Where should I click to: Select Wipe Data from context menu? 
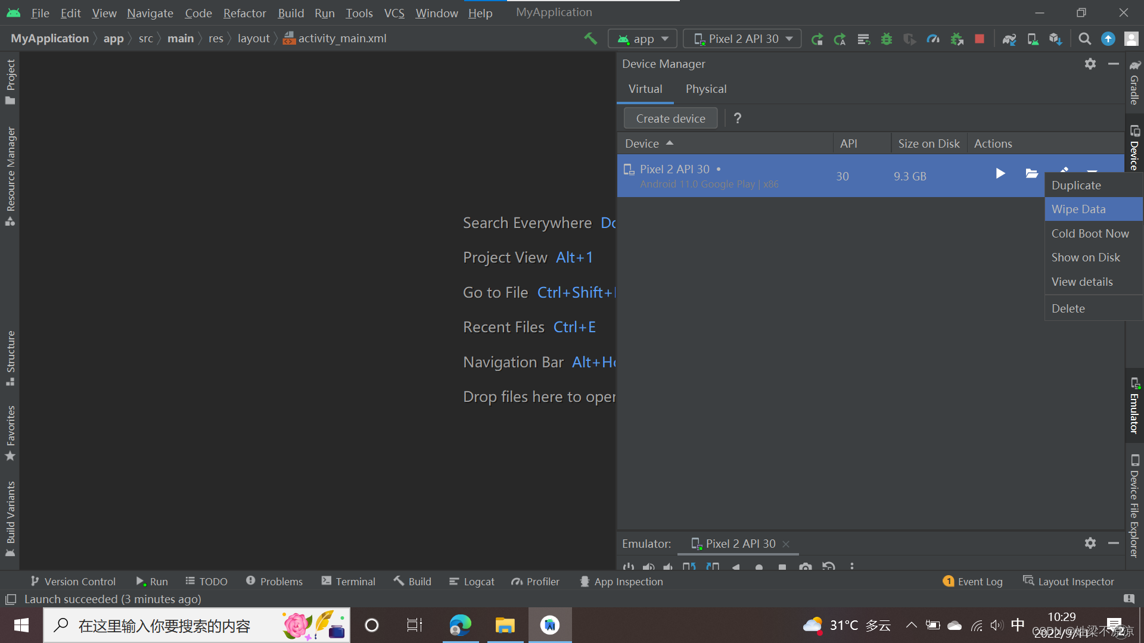pyautogui.click(x=1078, y=209)
